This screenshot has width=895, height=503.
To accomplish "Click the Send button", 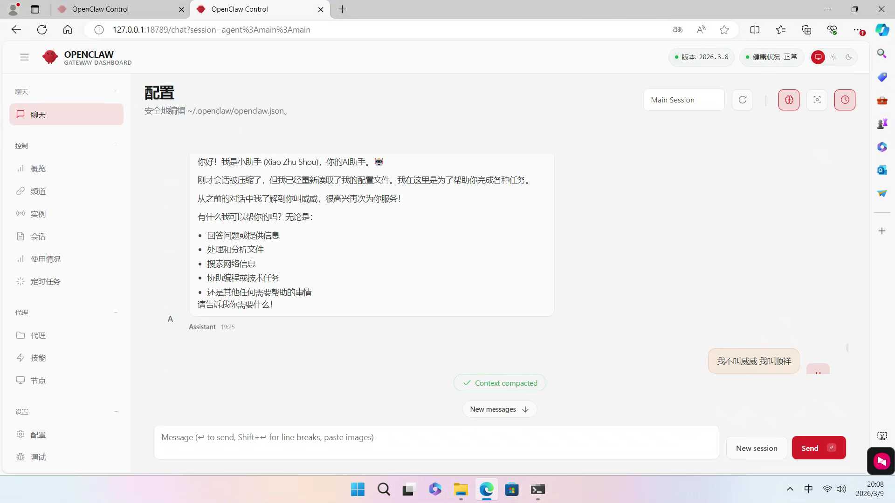I will click(818, 448).
